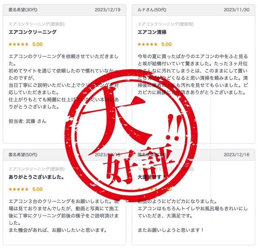Open the 大満足です！ review title
Image resolution: width=258 pixels, height=248 pixels.
click(152, 177)
